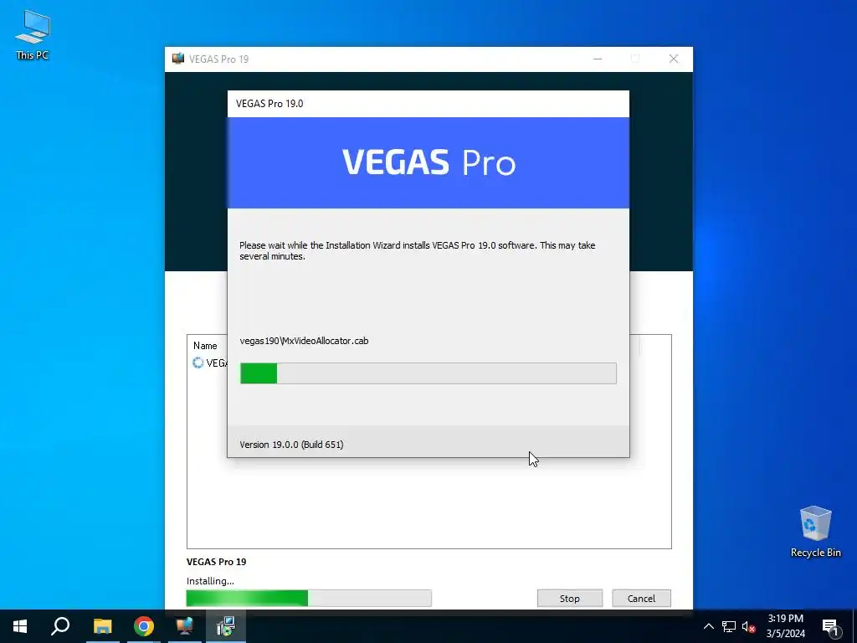Click the Installing... status text
857x643 pixels.
click(x=210, y=581)
